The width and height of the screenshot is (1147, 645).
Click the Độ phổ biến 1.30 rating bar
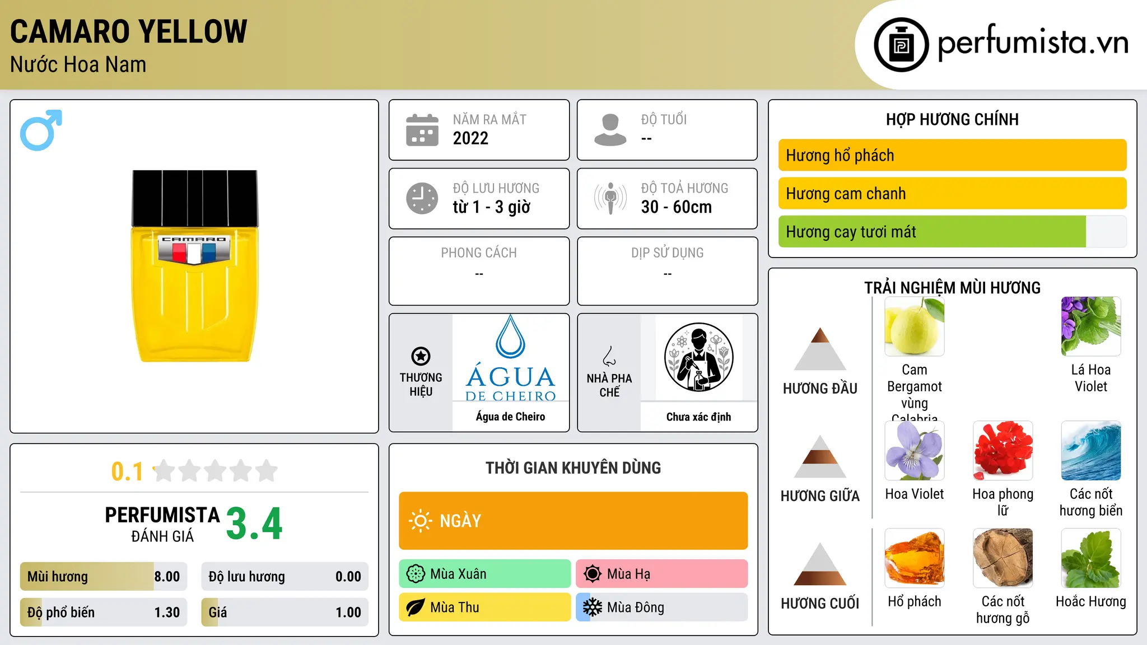(104, 612)
